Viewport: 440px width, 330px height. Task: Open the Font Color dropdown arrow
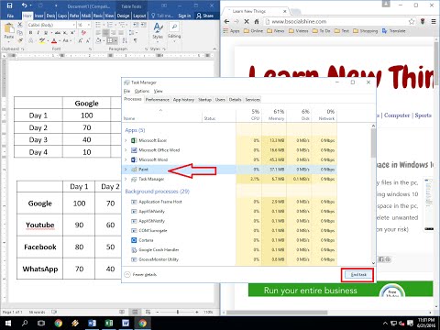pyautogui.click(x=60, y=40)
